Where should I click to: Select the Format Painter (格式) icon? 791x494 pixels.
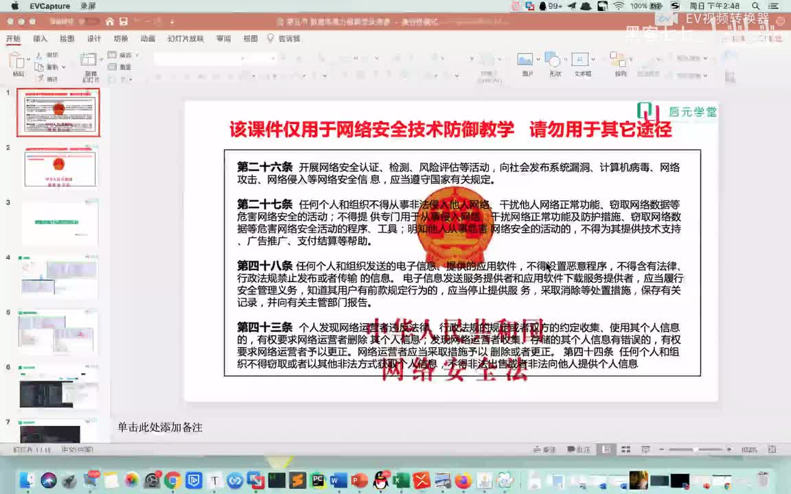[x=41, y=79]
